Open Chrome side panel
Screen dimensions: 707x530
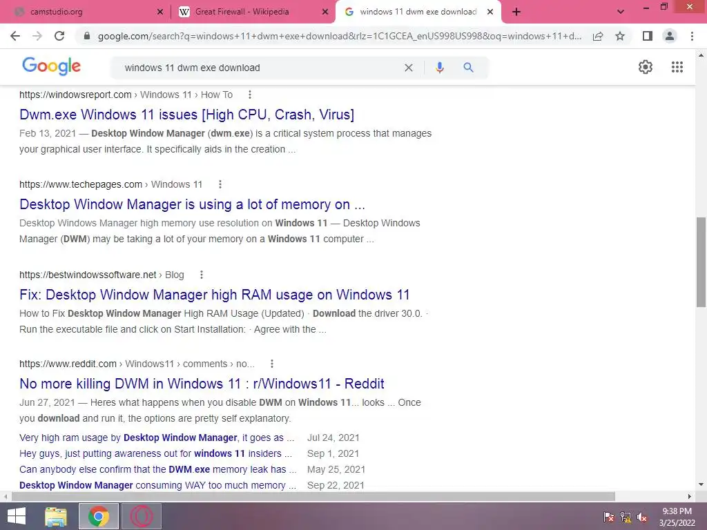tap(648, 36)
